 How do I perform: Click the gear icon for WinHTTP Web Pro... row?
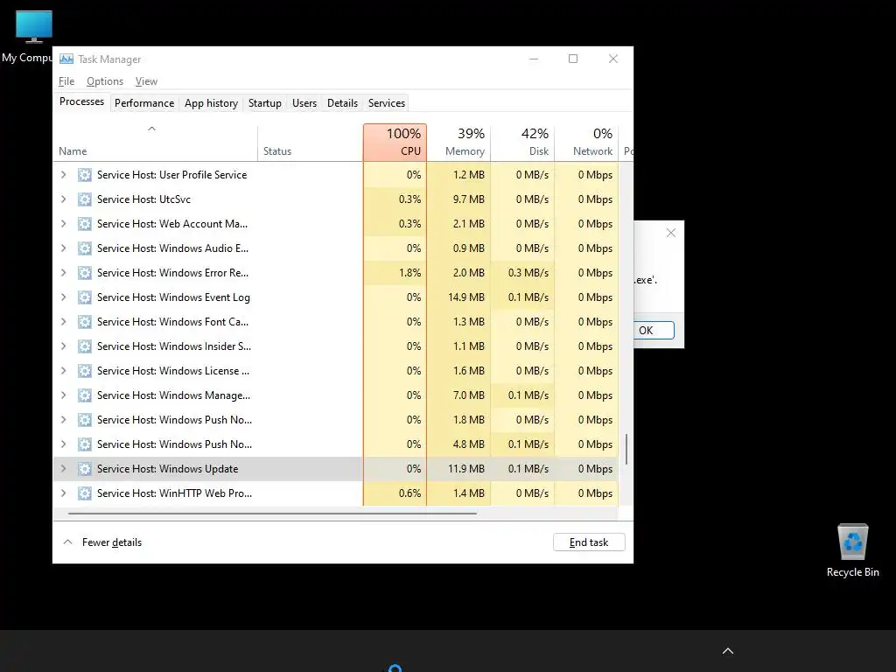click(85, 493)
